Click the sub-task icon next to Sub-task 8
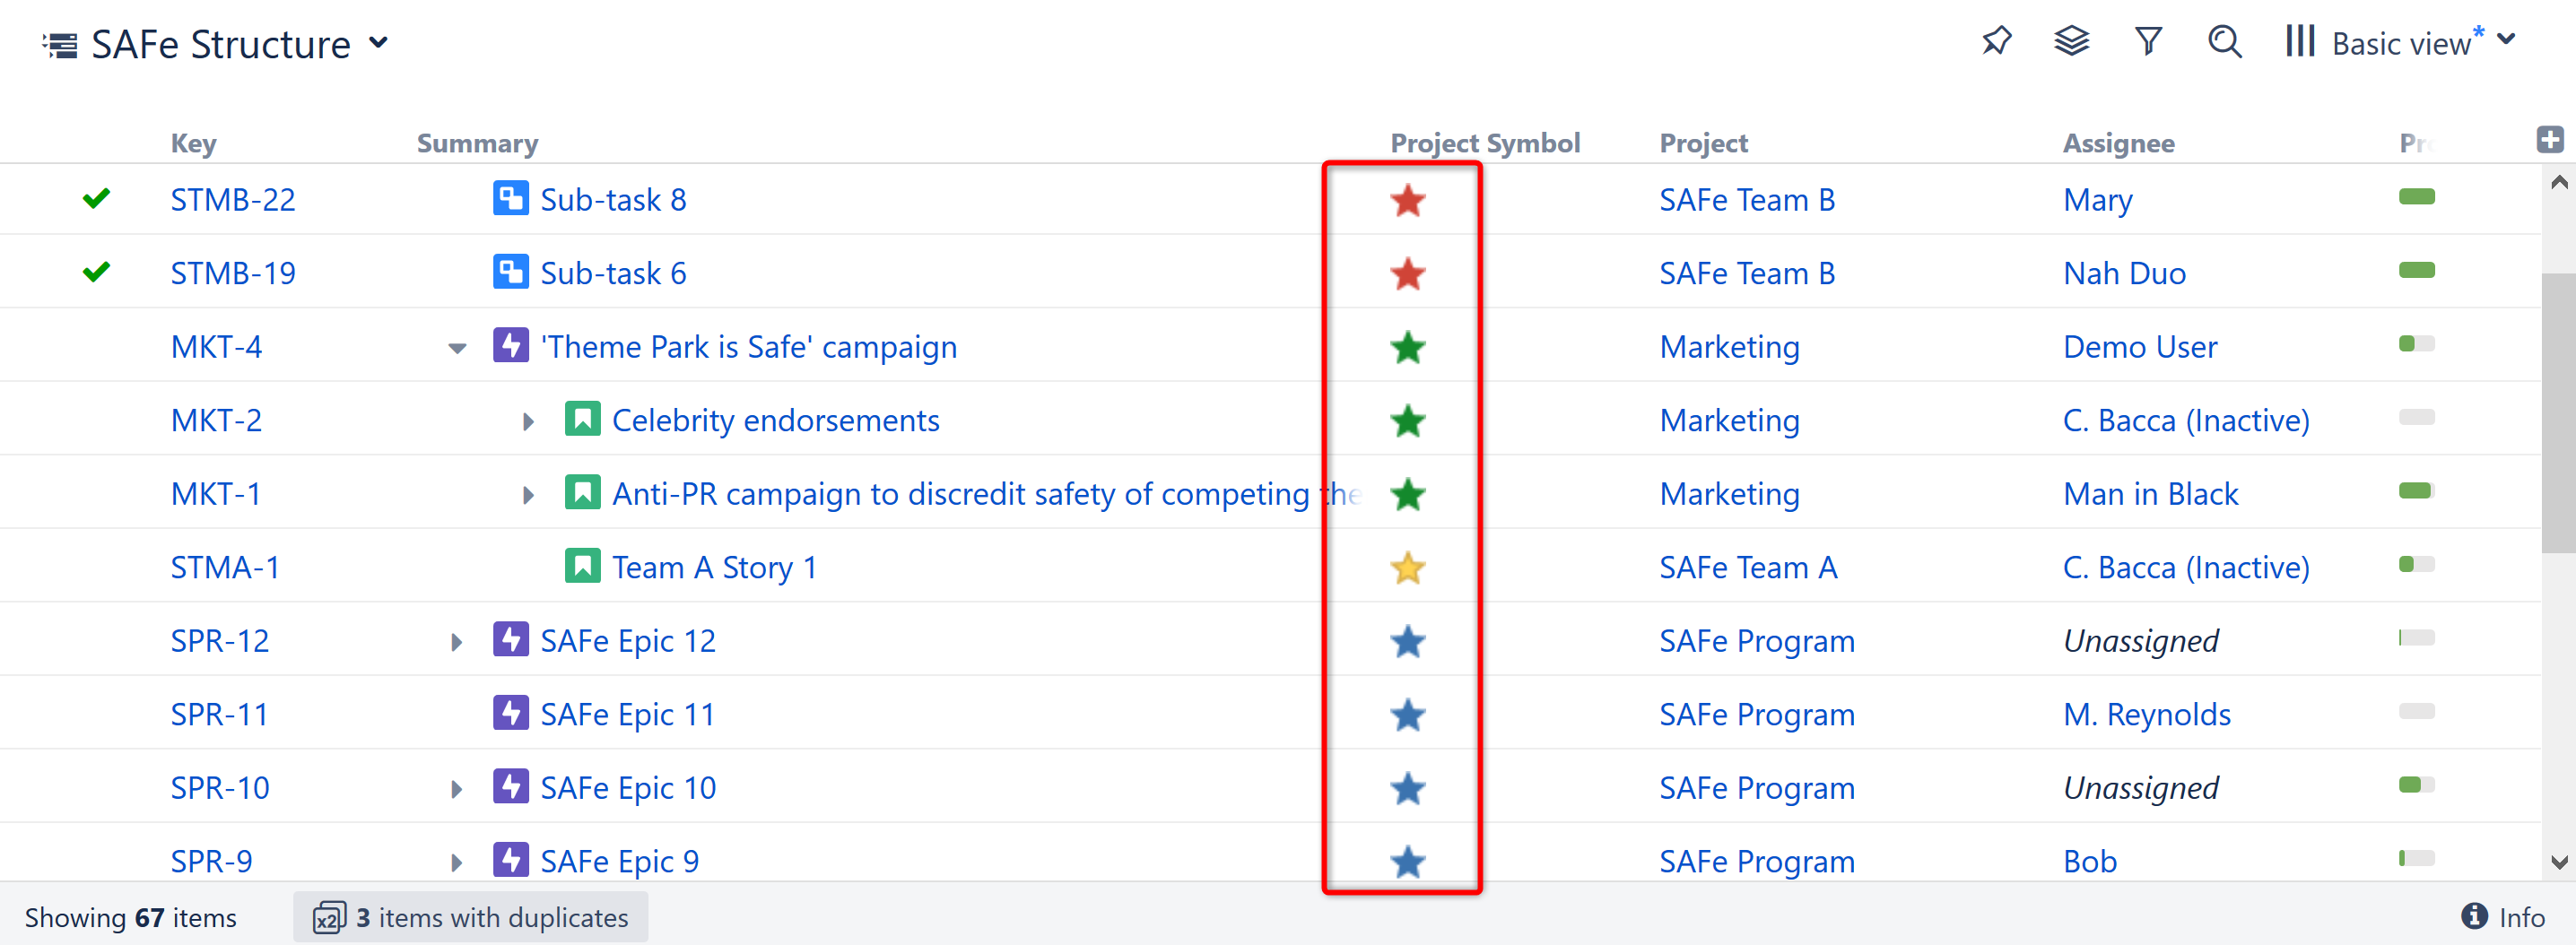The width and height of the screenshot is (2576, 945). tap(510, 198)
